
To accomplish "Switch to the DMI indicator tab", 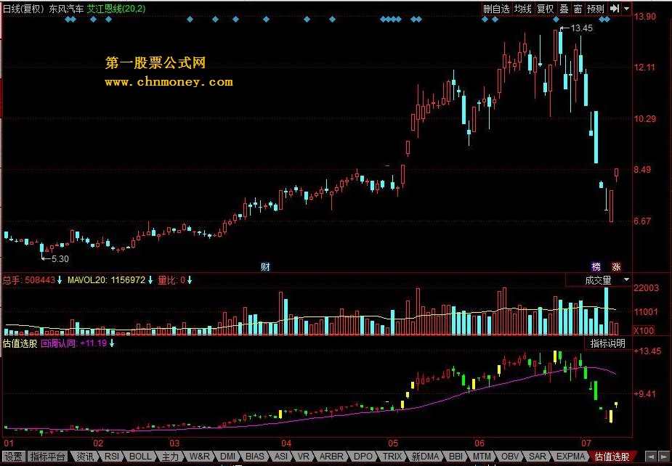I will coord(227,457).
